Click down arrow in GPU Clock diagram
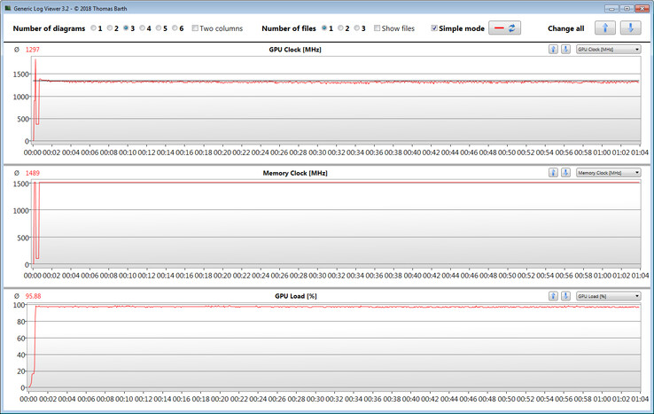 565,50
